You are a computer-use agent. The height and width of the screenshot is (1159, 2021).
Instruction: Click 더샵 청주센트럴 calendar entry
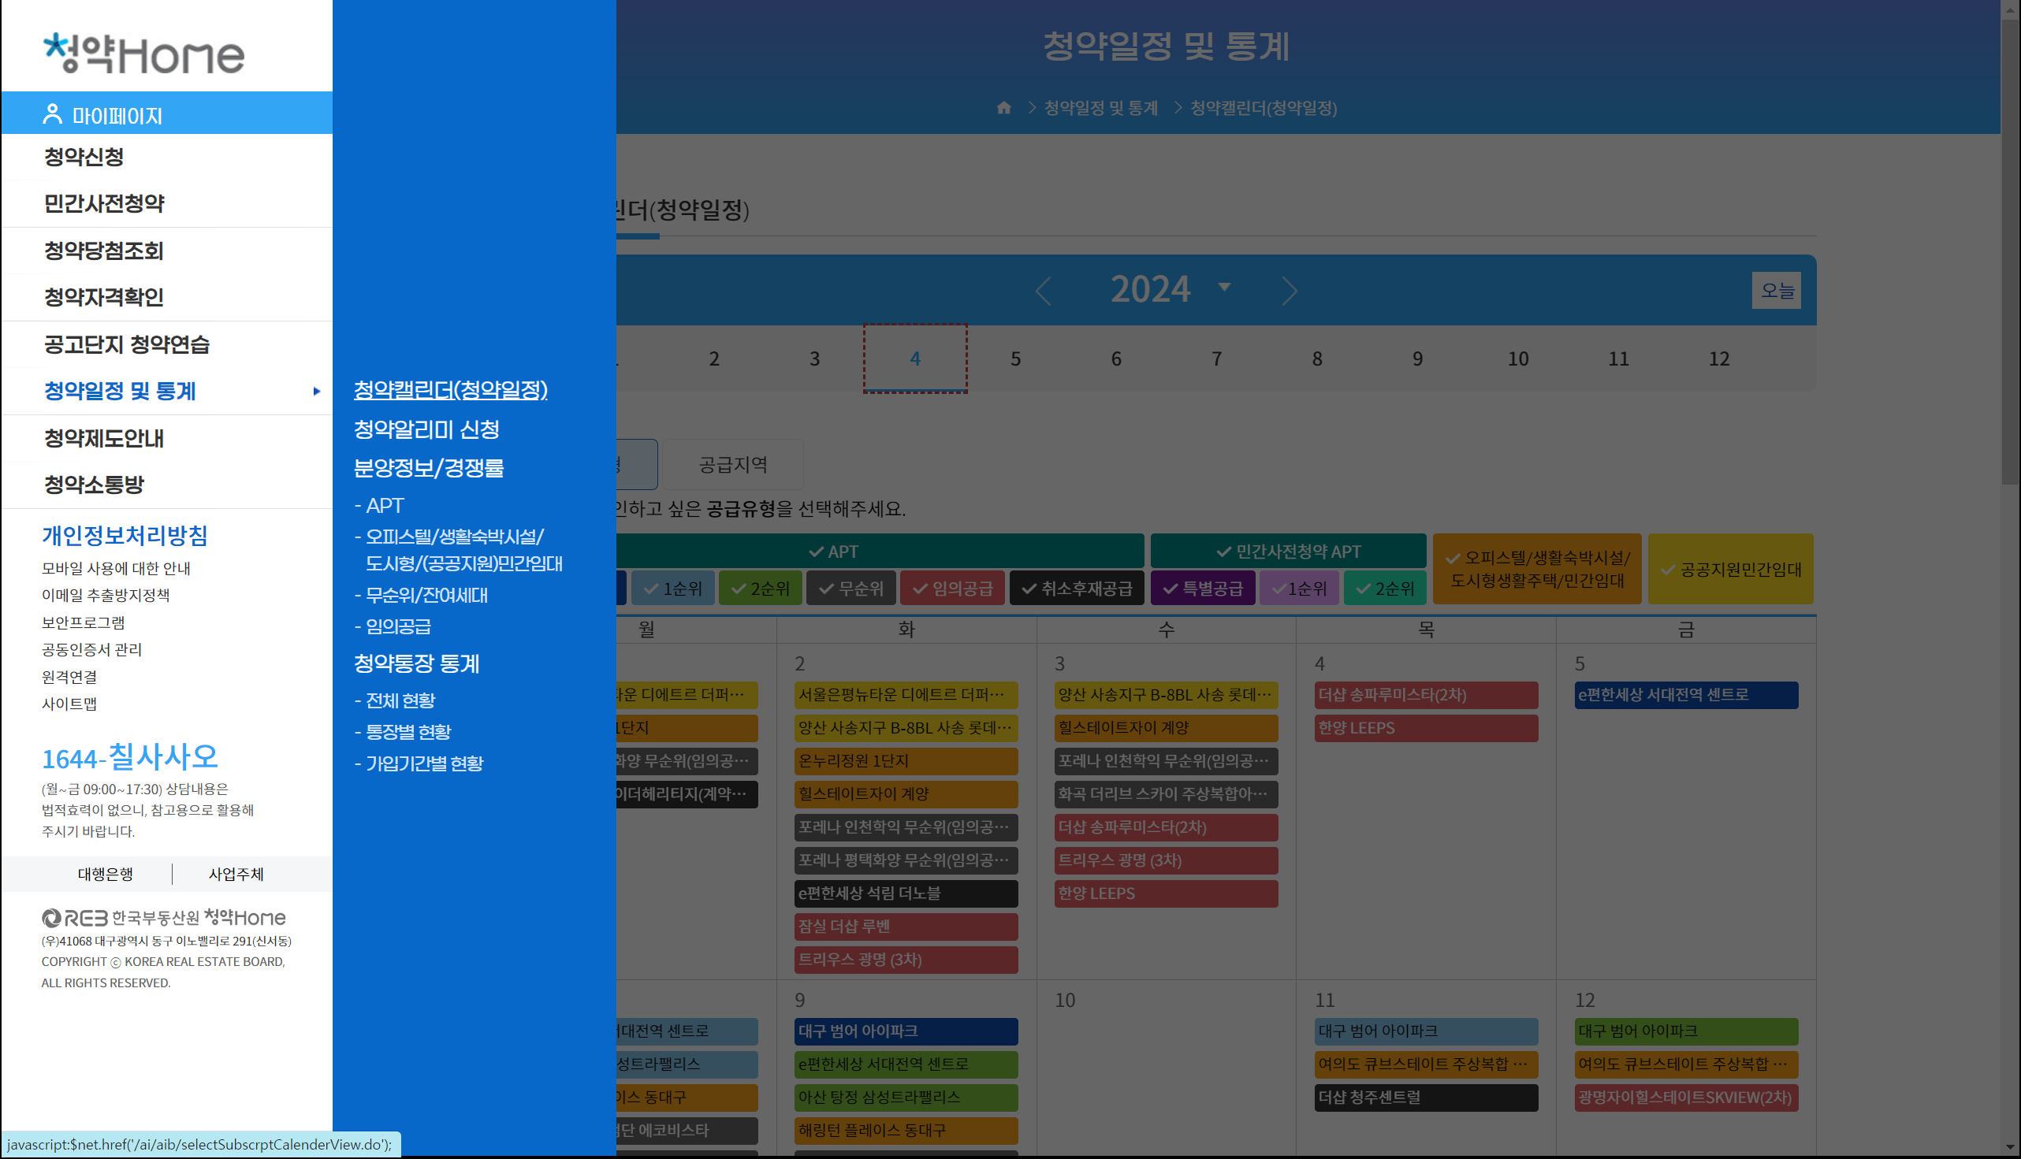tap(1425, 1097)
